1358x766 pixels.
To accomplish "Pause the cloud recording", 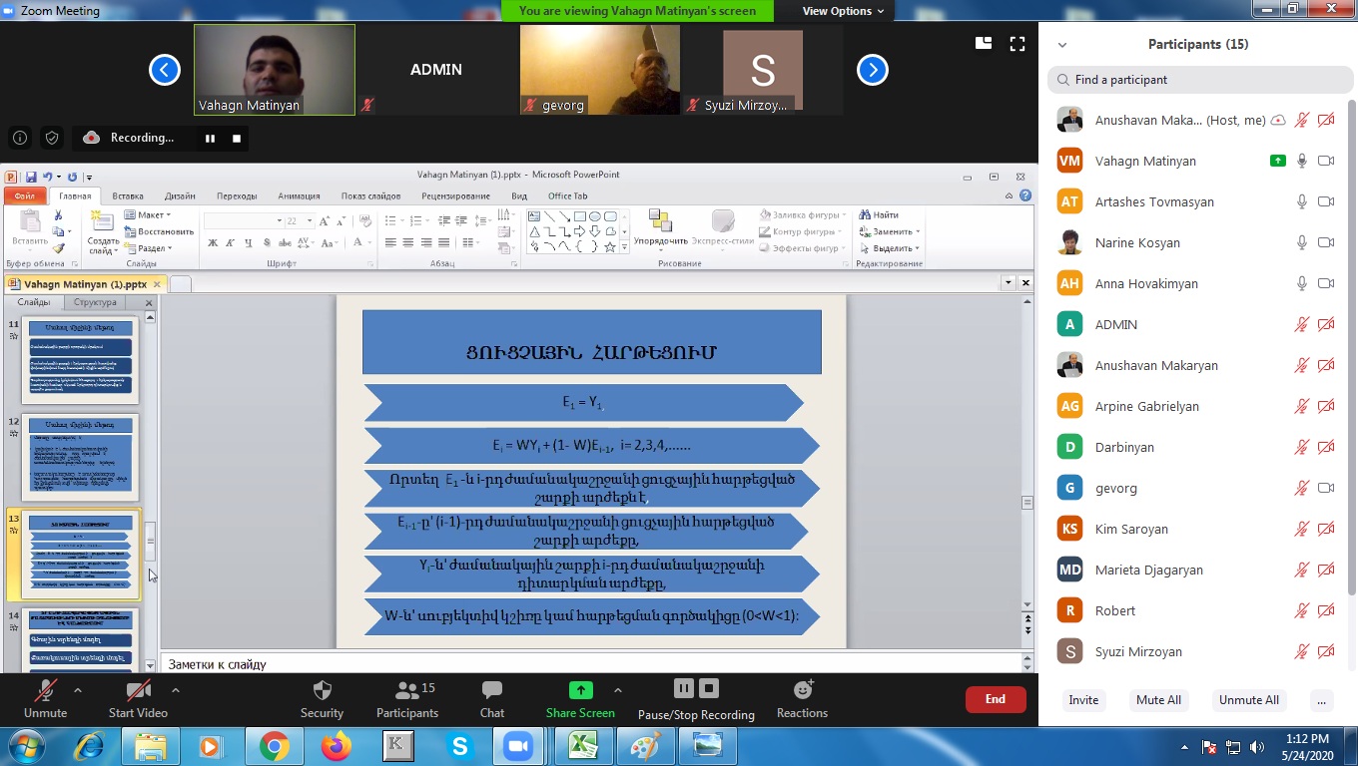I will coord(210,139).
